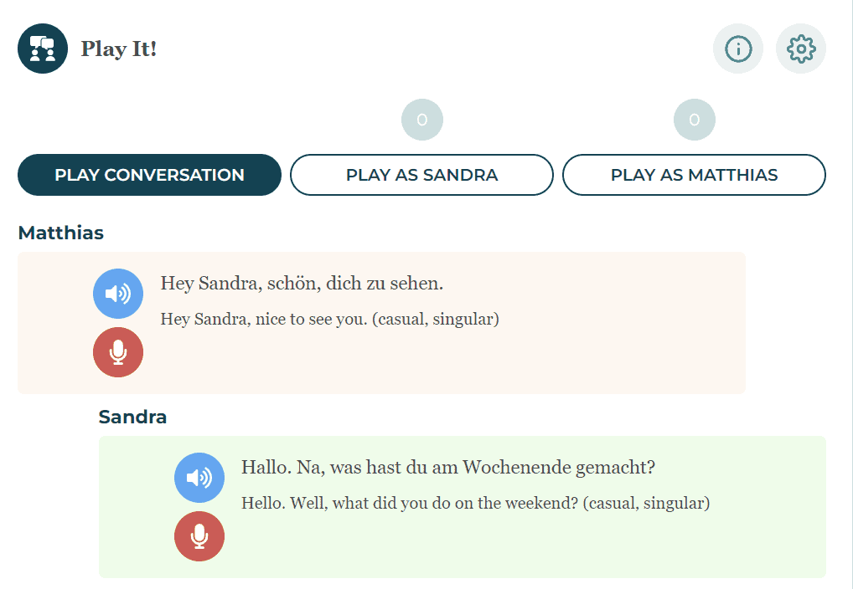
Task: Click the score badge above Play as Sandra
Action: click(x=422, y=120)
